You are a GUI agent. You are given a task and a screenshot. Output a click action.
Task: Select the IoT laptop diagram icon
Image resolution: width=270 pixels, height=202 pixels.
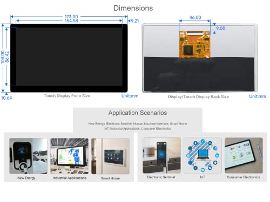tap(202, 156)
